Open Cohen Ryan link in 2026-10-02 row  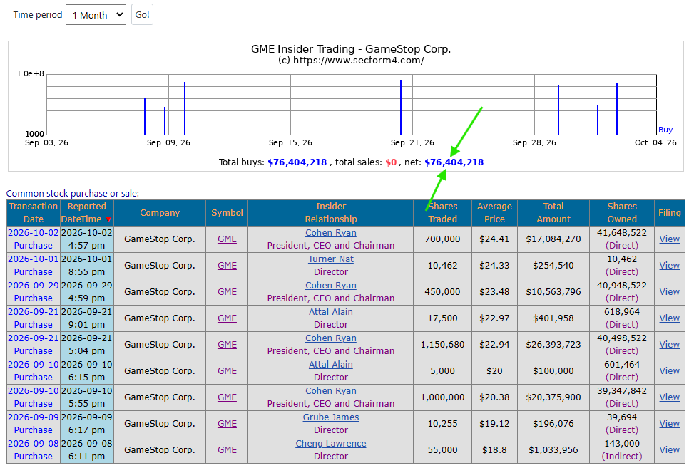click(x=330, y=233)
